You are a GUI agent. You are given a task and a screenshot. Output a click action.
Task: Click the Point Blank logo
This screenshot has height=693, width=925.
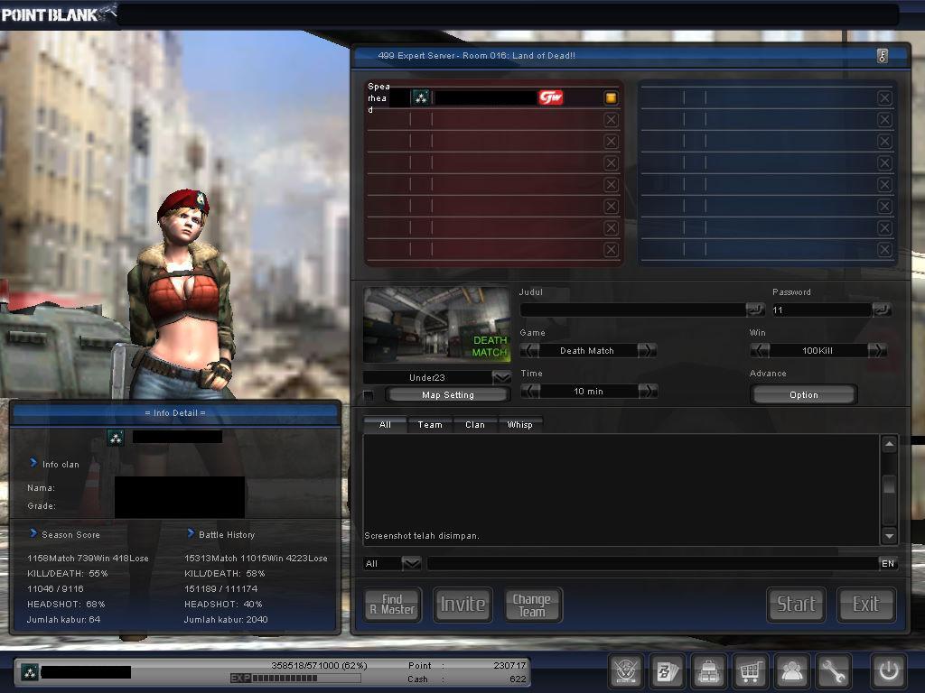point(58,14)
